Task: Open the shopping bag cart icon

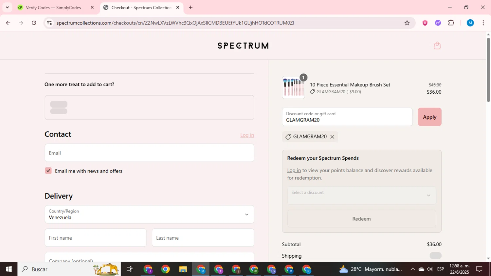Action: point(437,46)
